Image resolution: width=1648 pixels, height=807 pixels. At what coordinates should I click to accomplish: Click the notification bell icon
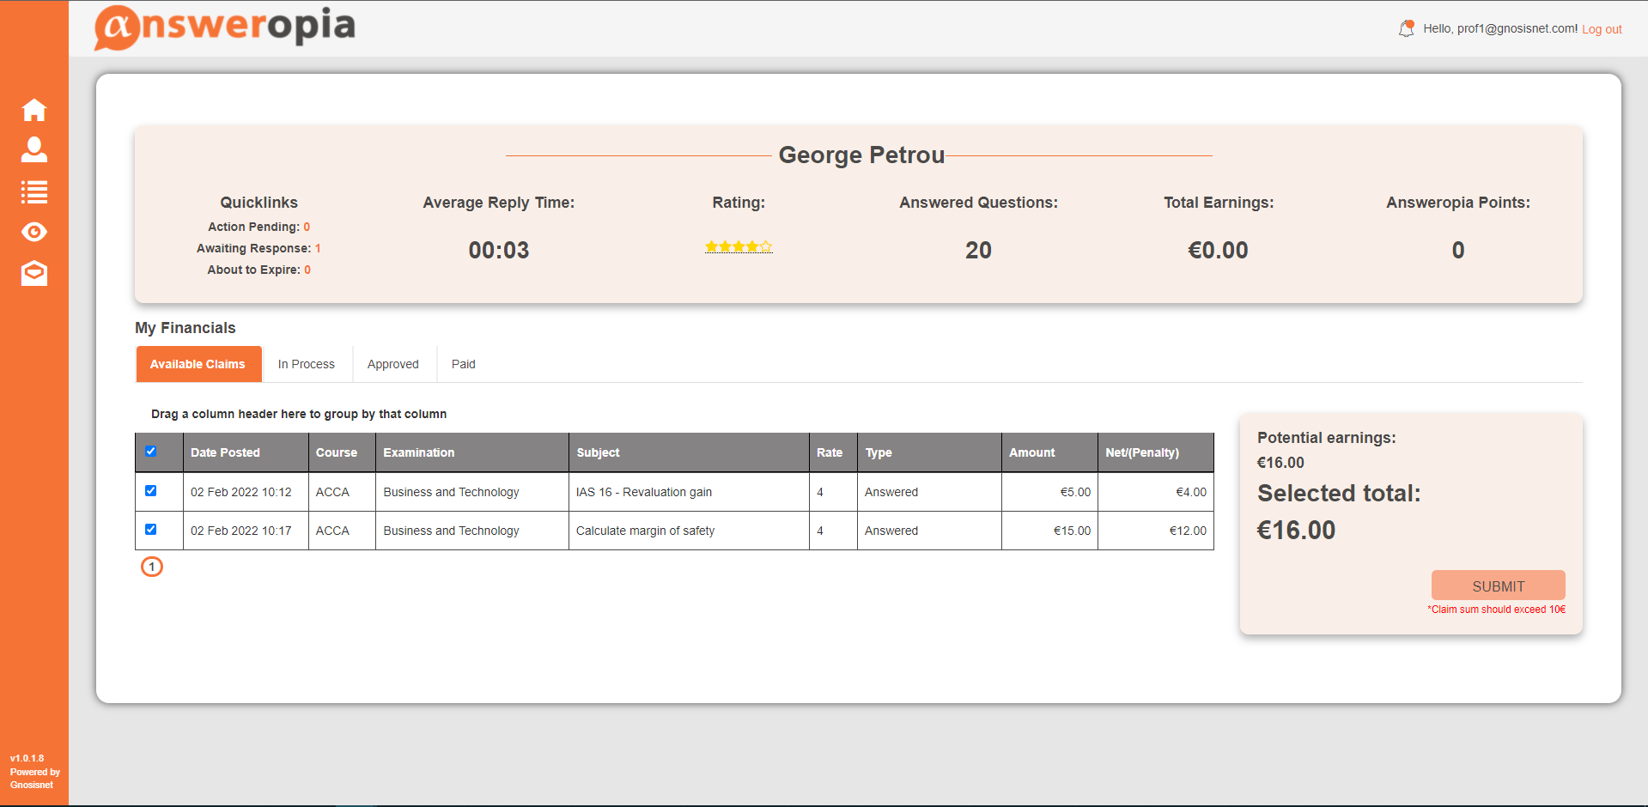point(1406,28)
